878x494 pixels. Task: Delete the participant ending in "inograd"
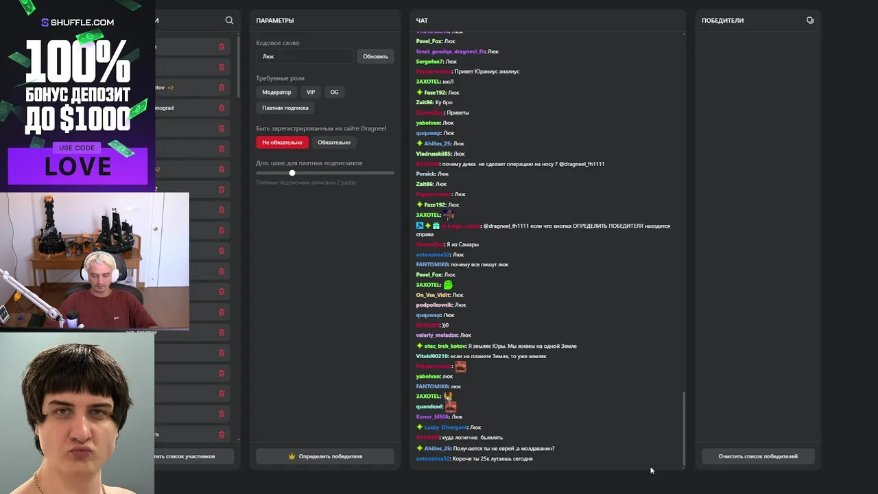click(x=222, y=108)
